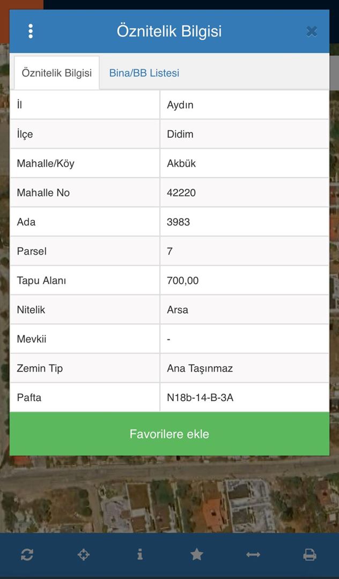
Task: Click the Tapu Alanı value 700,00
Action: [x=183, y=280]
